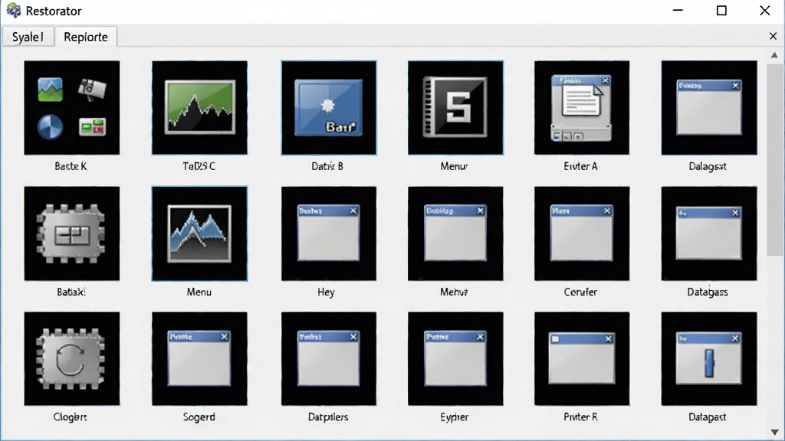Click the "Hey" label text
The height and width of the screenshot is (441, 785).
326,292
